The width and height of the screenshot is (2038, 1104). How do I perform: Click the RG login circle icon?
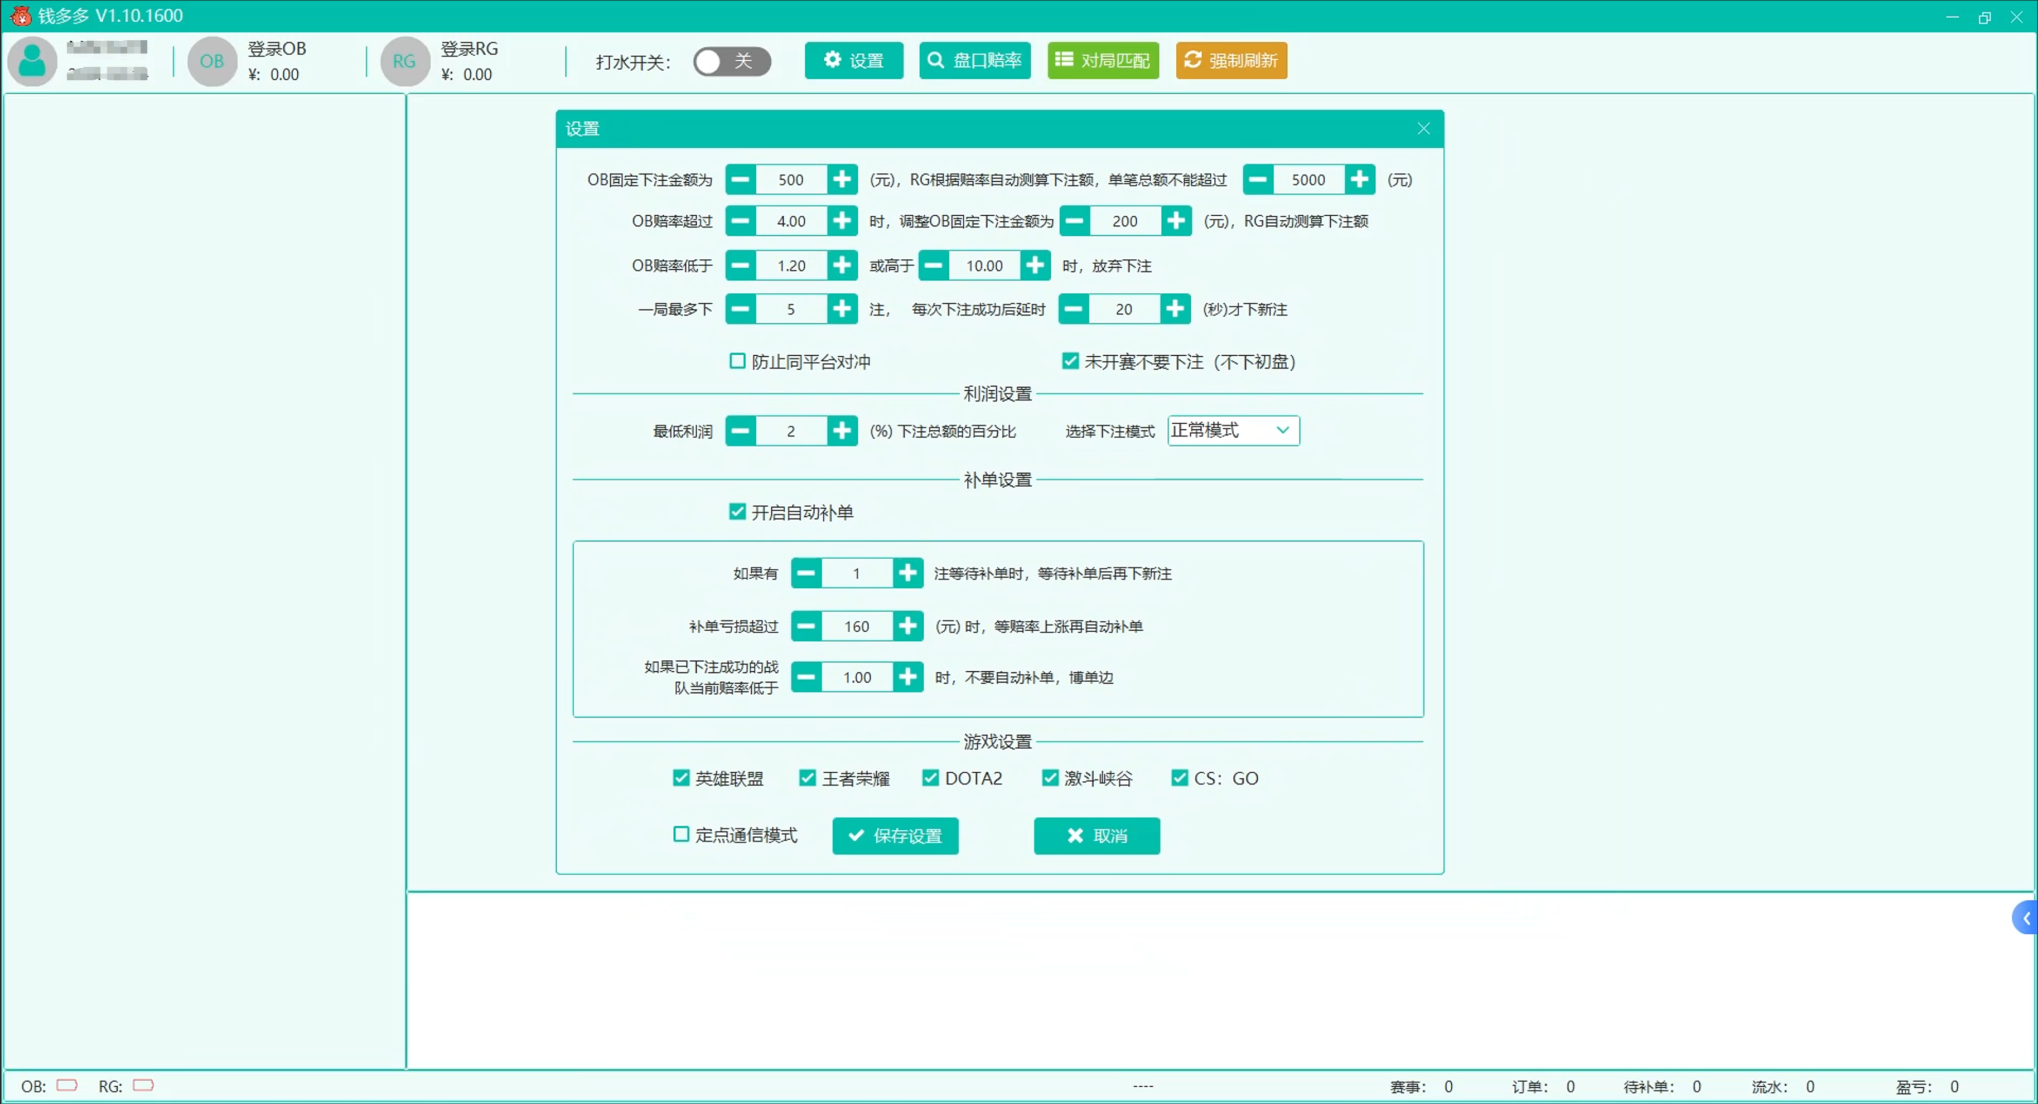coord(404,61)
